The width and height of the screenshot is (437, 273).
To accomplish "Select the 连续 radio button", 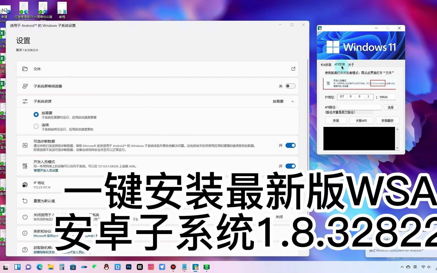I will pos(36,126).
